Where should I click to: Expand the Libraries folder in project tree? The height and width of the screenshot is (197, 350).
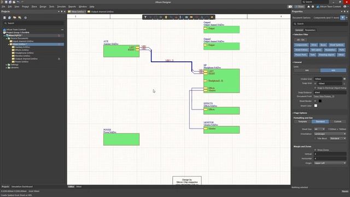[x=6, y=68]
